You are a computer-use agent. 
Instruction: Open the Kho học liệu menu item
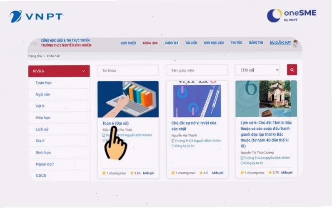(x=214, y=43)
